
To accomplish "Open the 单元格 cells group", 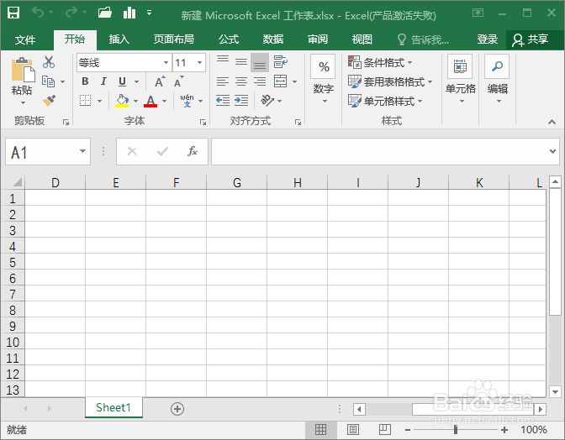I will pyautogui.click(x=461, y=79).
